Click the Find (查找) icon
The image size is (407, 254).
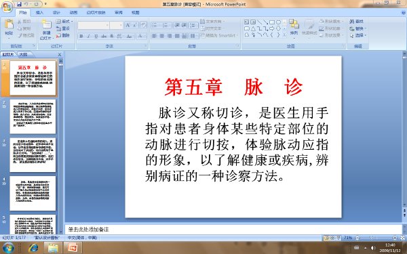(356, 21)
